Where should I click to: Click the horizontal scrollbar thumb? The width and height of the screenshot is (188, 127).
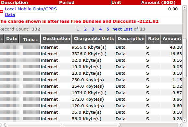tap(62, 125)
